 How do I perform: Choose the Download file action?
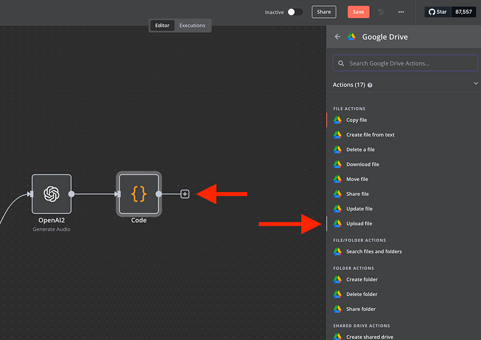click(x=363, y=165)
